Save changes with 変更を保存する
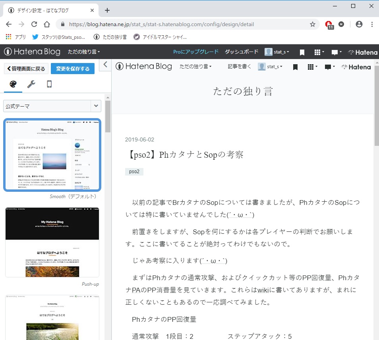Image resolution: width=379 pixels, height=340 pixels. coord(73,69)
